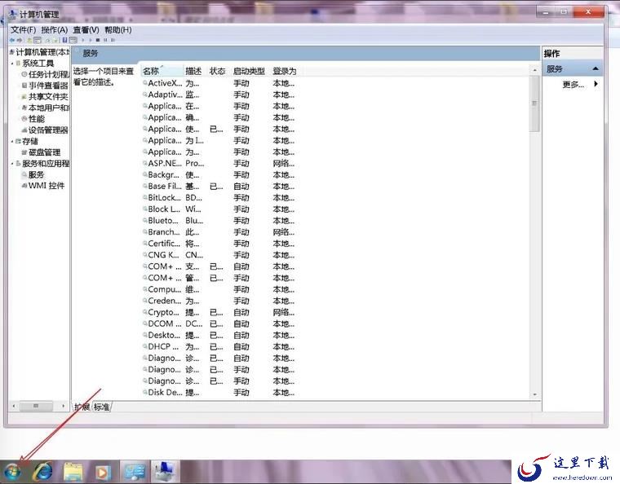Launch Internet Explorer from the taskbar

(x=43, y=472)
